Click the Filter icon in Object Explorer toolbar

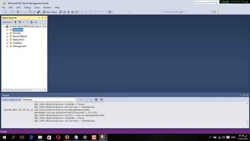pyautogui.click(x=27, y=22)
